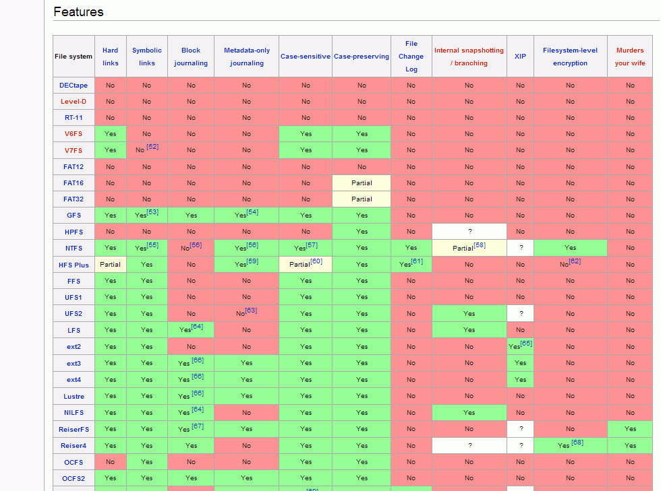Screen dimensions: 661x491
Task: Open footnote [68] in Reiser4 row
Action: coord(577,442)
